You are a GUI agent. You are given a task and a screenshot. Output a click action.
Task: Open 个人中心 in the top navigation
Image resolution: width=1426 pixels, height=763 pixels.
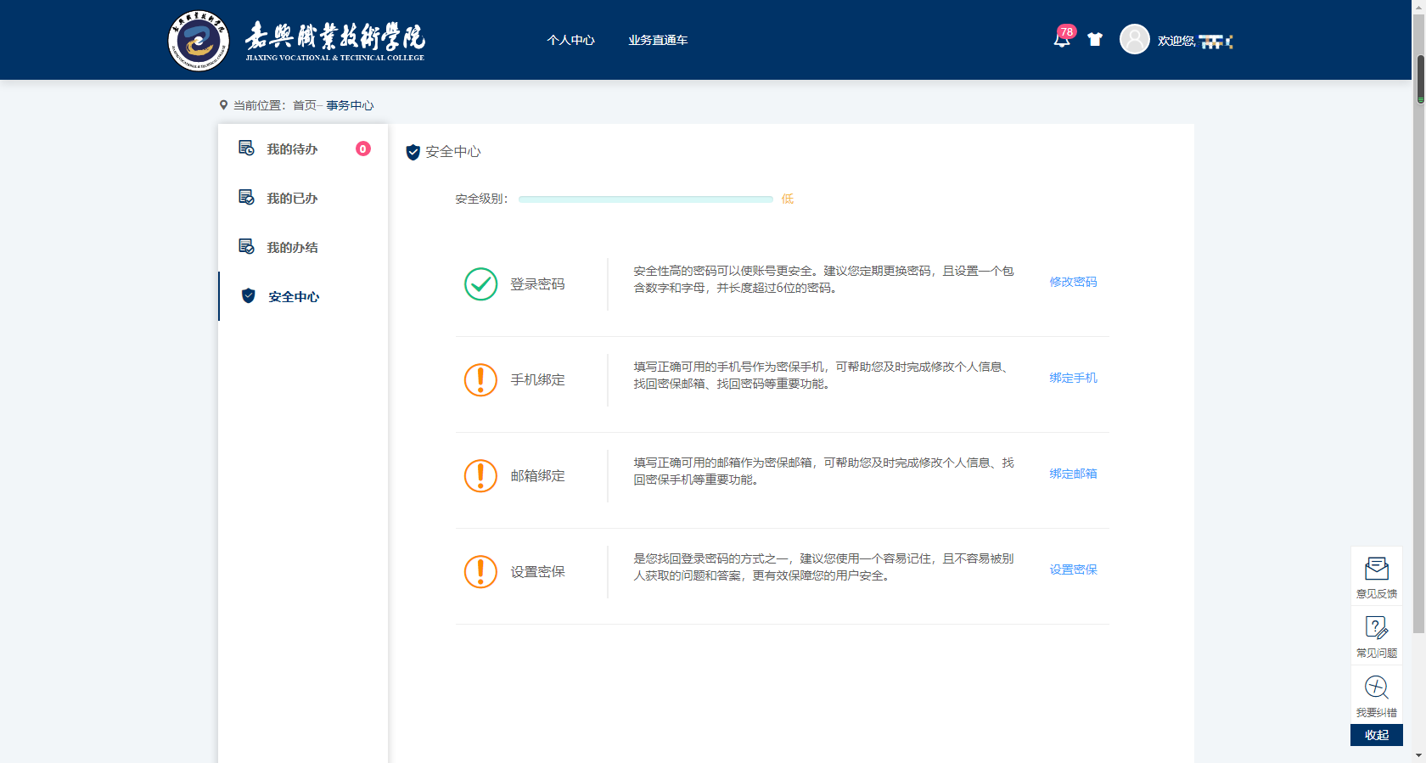coord(570,40)
